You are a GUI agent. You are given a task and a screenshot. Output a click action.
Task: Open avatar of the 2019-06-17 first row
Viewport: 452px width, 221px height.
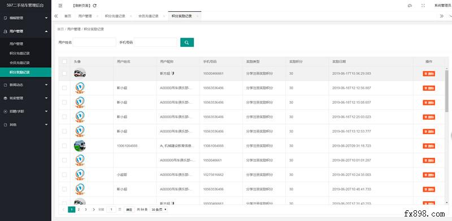(80, 73)
